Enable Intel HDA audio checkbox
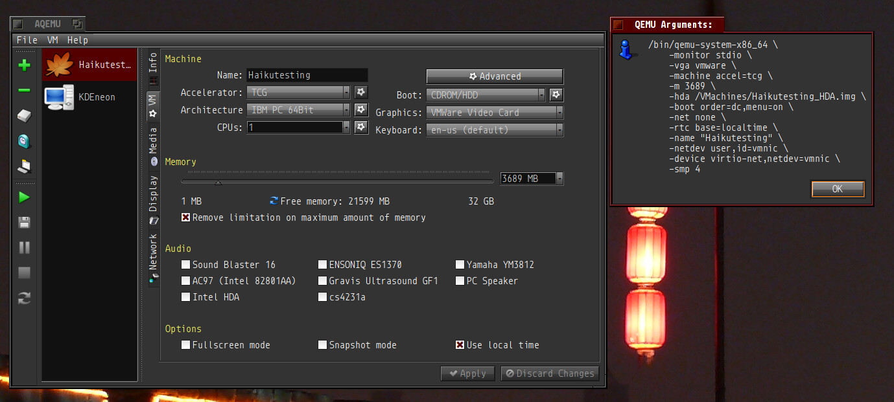The width and height of the screenshot is (894, 402). coord(185,296)
